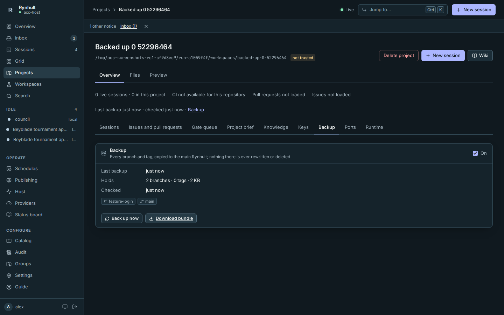Open Groups under Configure

pos(42,264)
